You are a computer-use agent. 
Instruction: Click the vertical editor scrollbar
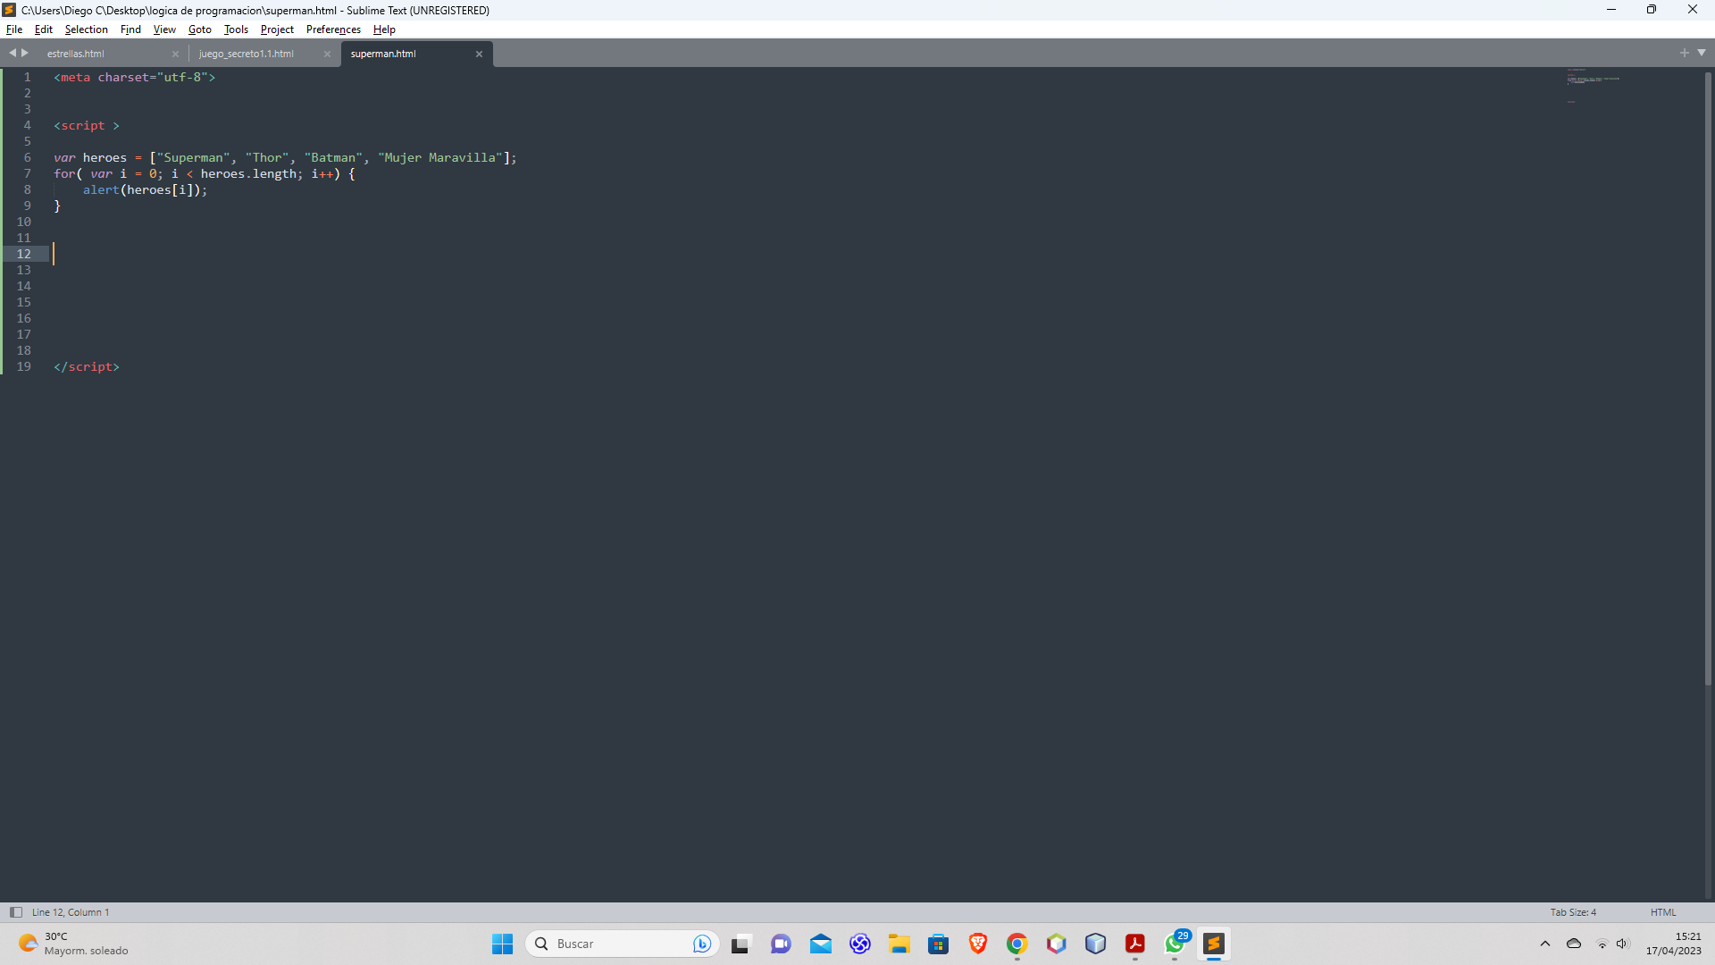coord(1708,378)
